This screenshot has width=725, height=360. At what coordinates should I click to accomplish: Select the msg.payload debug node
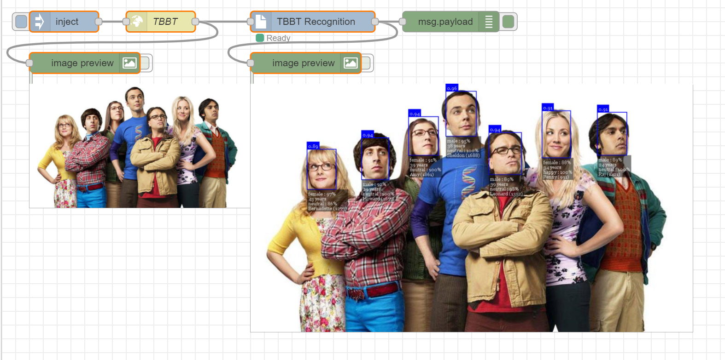(x=450, y=22)
